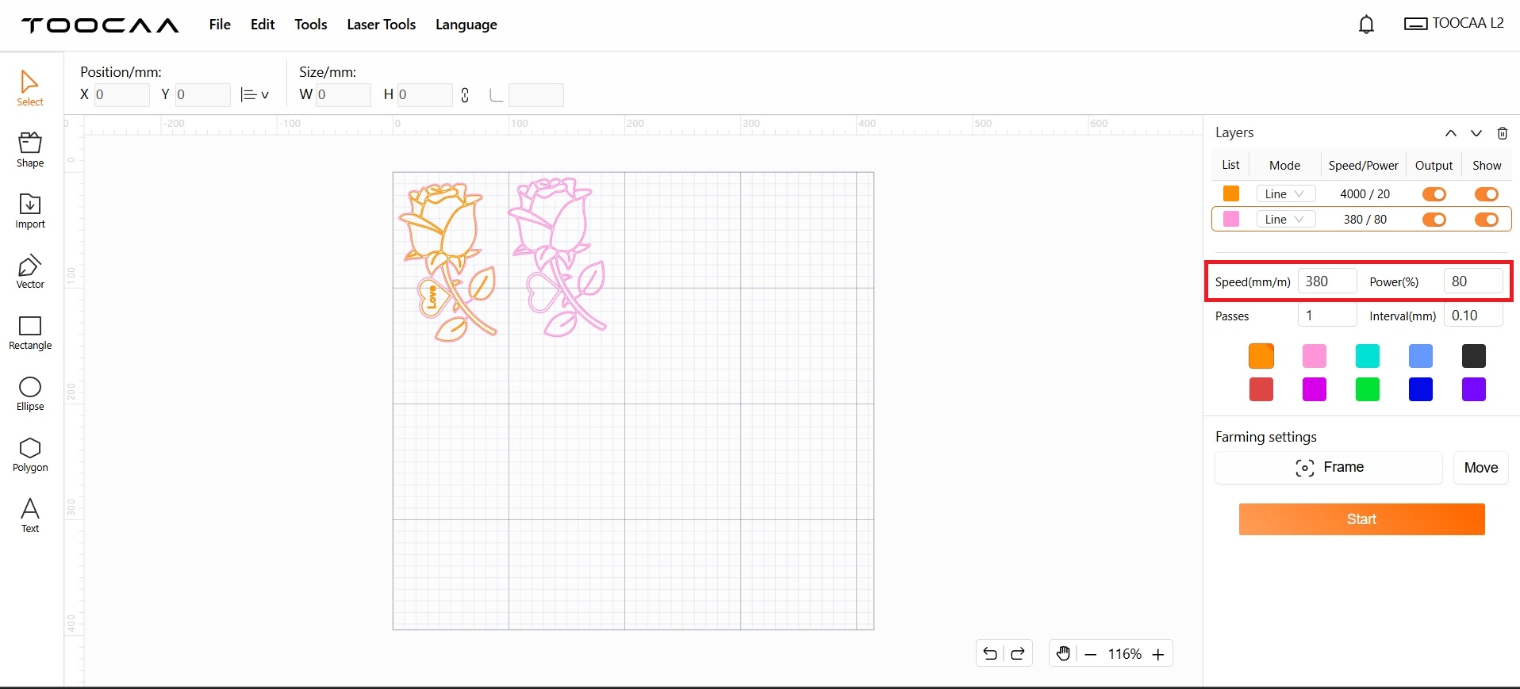Toggle the aspect ratio lock icon

click(465, 95)
